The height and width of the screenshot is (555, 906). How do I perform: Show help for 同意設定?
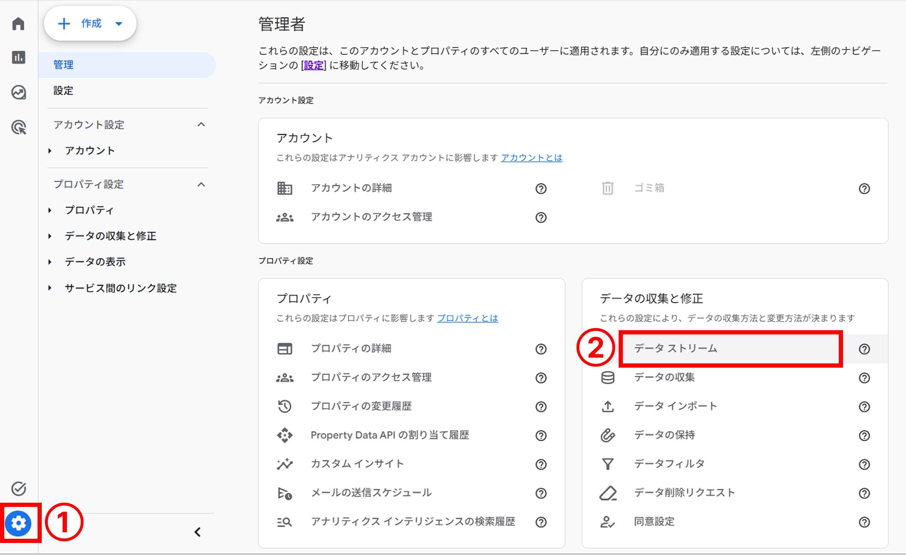864,522
